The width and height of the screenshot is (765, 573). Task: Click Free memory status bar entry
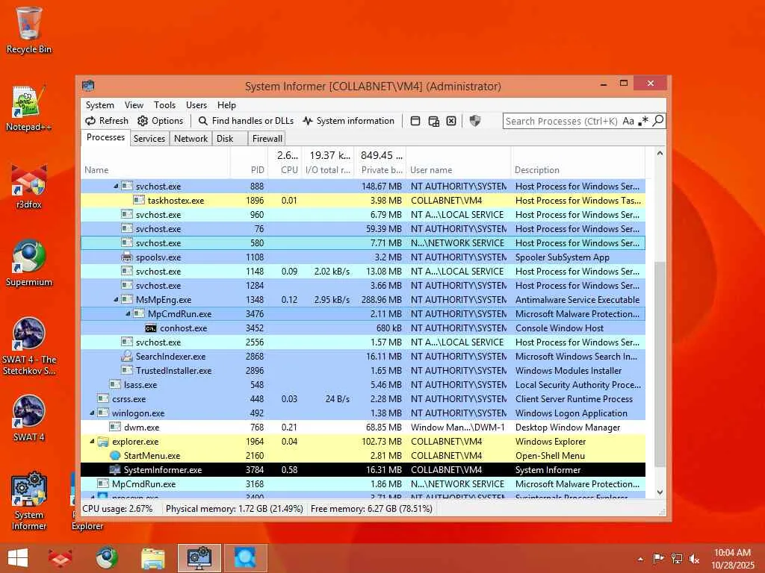pos(371,509)
